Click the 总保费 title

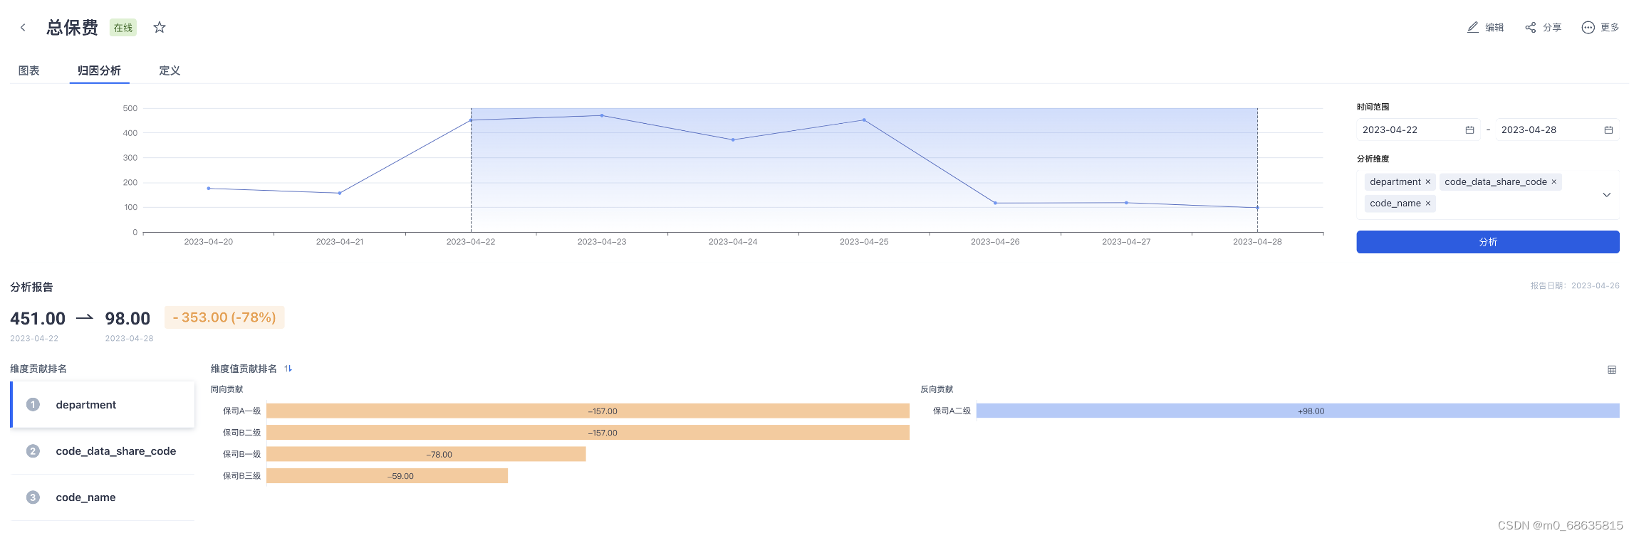click(x=72, y=28)
